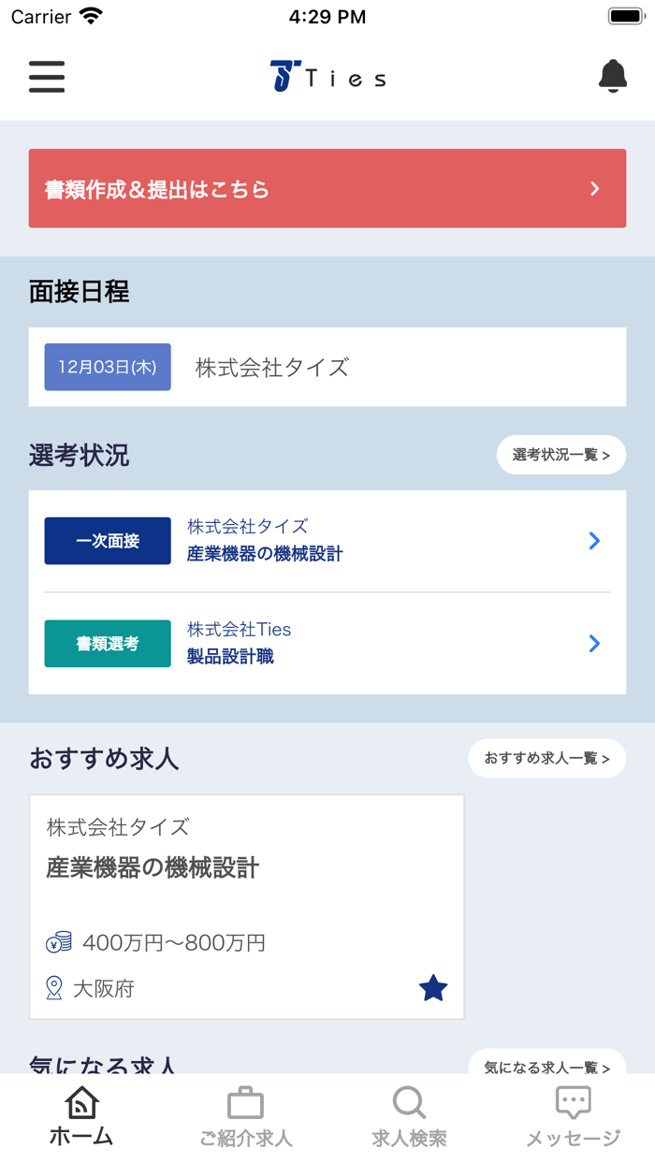The width and height of the screenshot is (655, 1164).
Task: Select the 12月03日(木) date badge
Action: pos(107,367)
